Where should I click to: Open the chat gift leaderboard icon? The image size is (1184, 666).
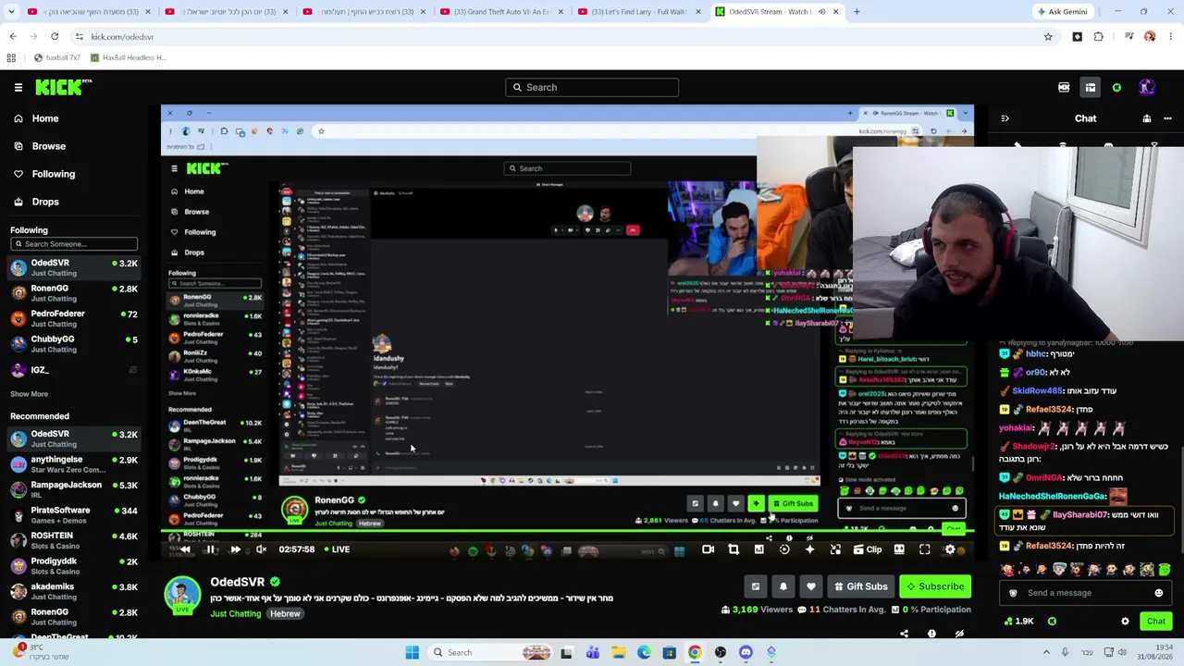click(1147, 118)
